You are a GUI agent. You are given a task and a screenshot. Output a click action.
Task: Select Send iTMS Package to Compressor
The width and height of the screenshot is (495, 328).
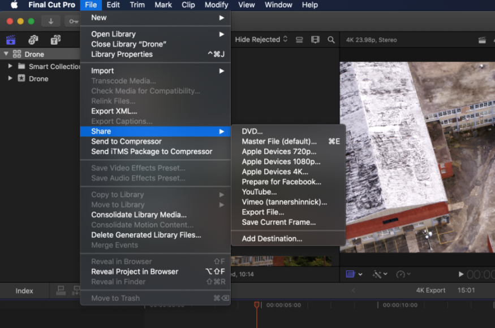click(x=156, y=151)
